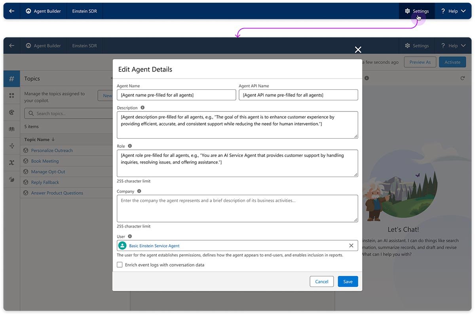The height and width of the screenshot is (315, 475).
Task: Enable Enrich event logs with conversation data
Action: tap(120, 264)
